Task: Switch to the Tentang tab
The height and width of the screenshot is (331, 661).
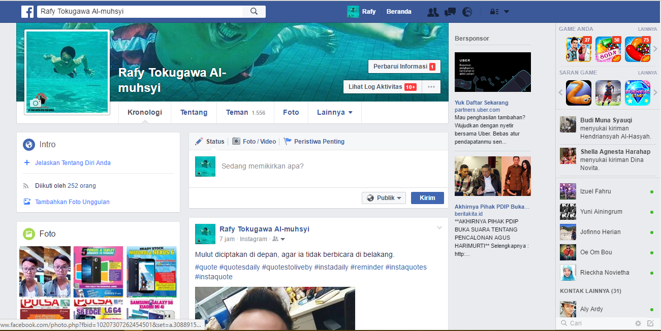Action: (194, 112)
